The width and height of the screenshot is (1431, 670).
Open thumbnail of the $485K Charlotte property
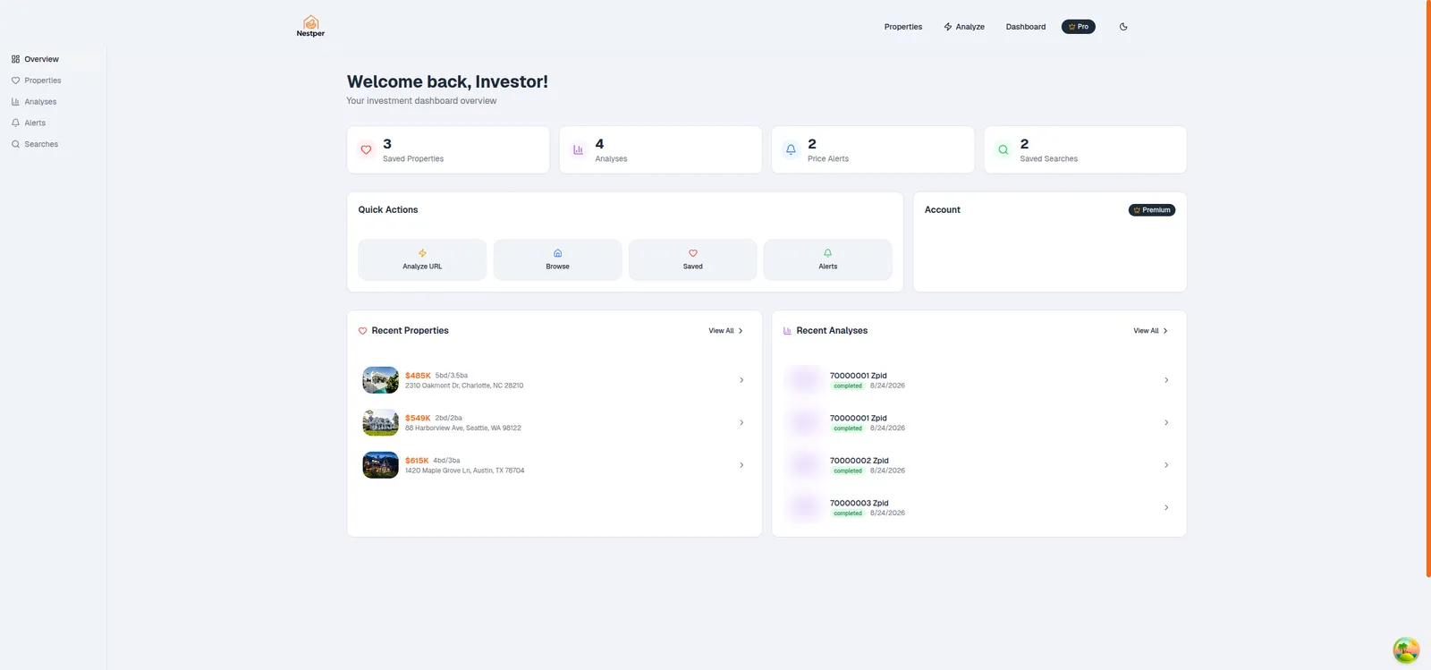click(380, 380)
